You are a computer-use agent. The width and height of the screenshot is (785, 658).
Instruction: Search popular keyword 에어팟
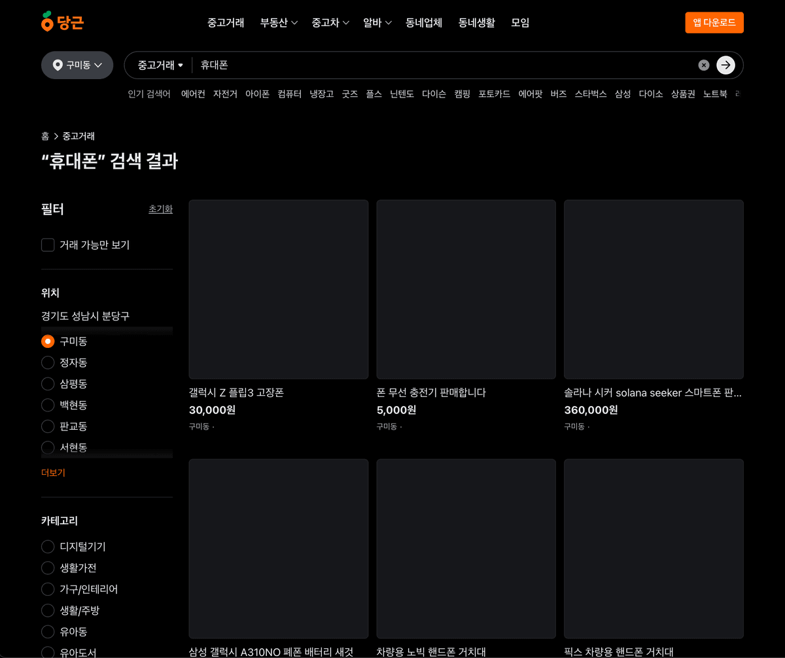click(531, 94)
